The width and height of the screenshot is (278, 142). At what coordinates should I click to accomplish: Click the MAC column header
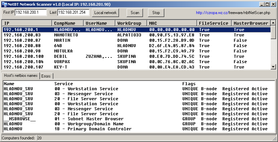pos(172,23)
